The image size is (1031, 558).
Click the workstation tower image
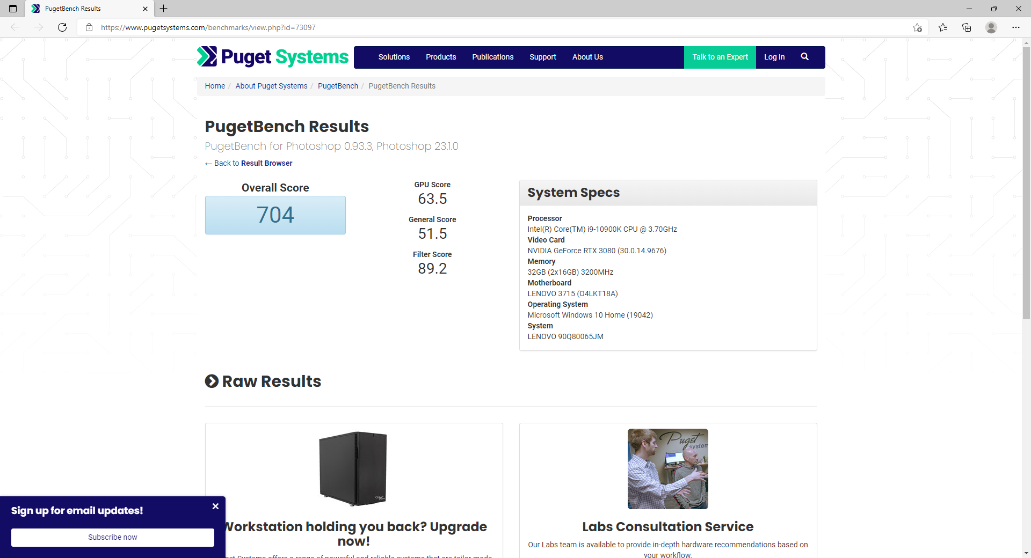[353, 468]
